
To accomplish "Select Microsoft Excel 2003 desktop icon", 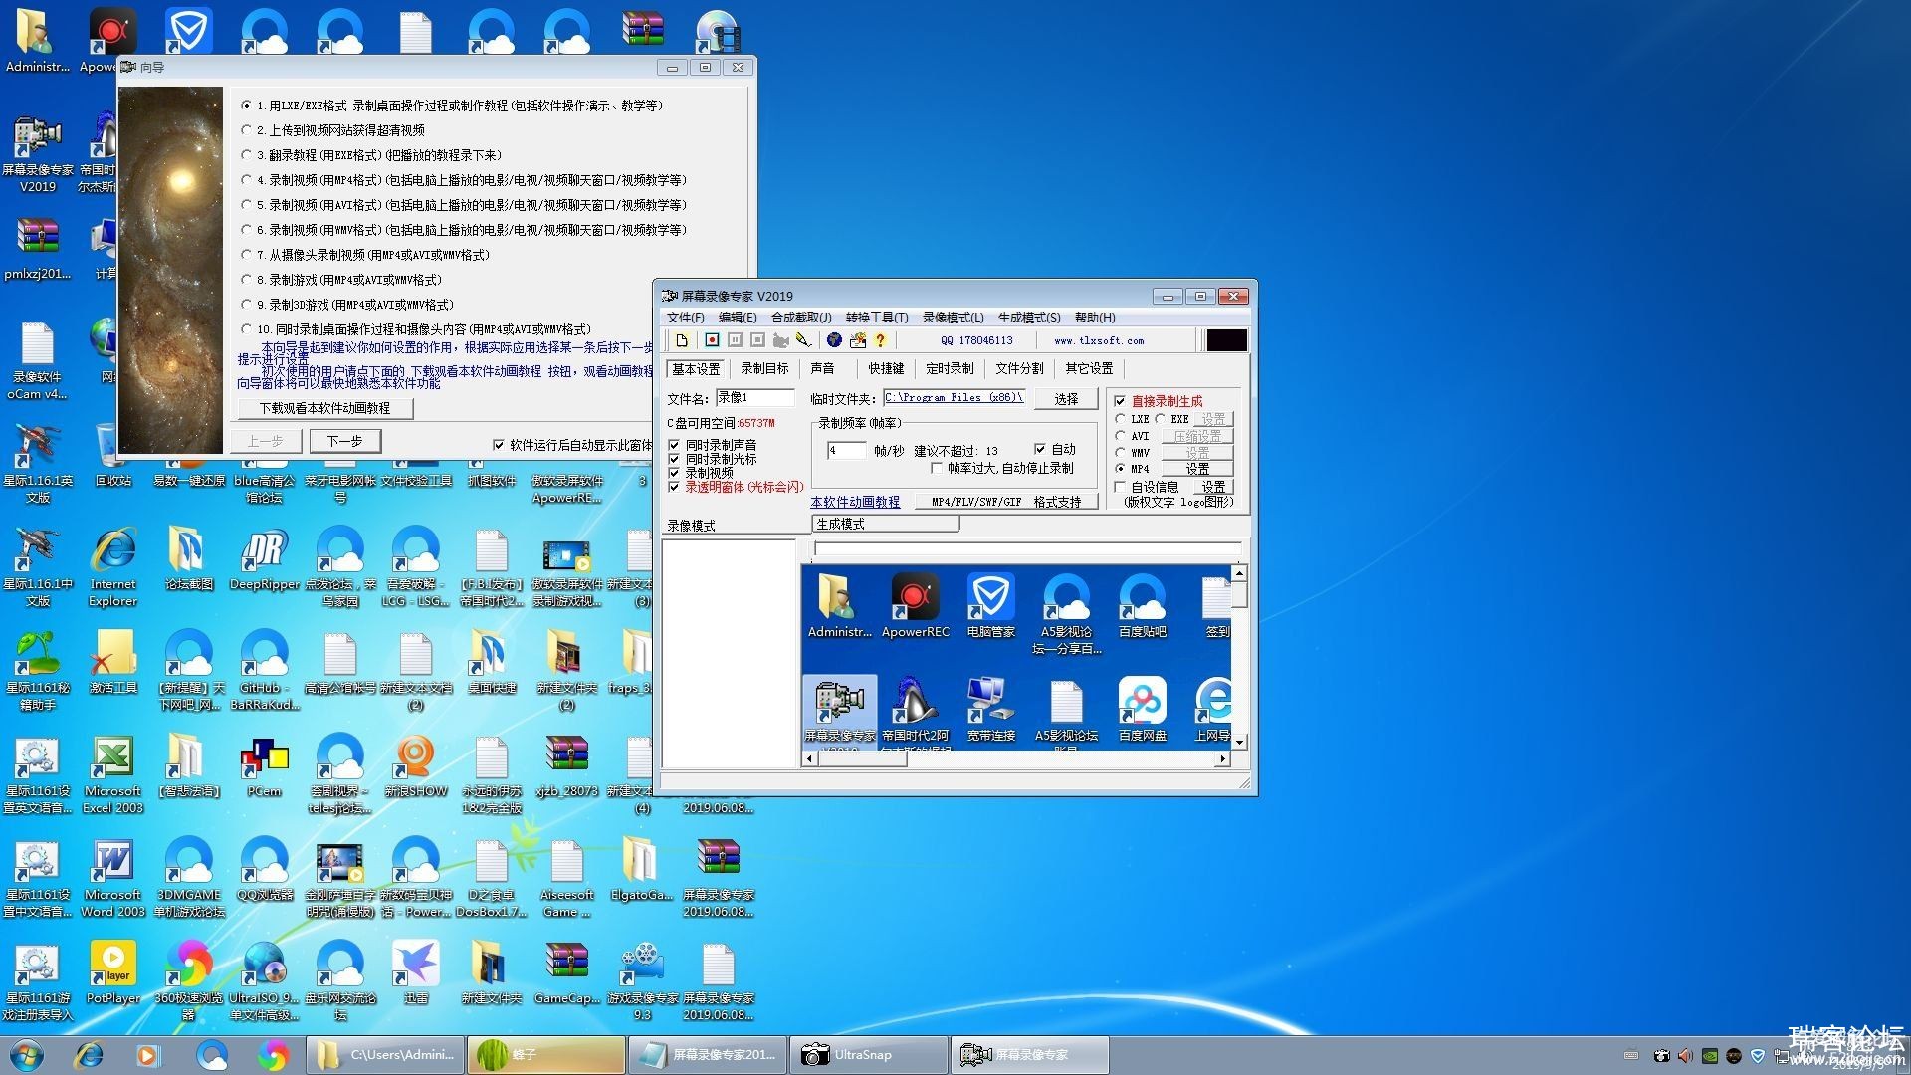I will point(112,774).
